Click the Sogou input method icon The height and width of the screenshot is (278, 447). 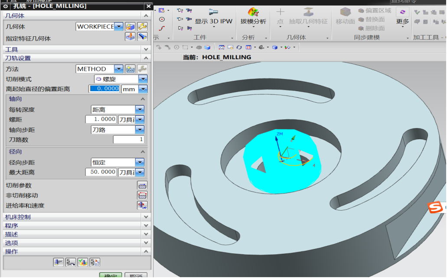point(436,208)
